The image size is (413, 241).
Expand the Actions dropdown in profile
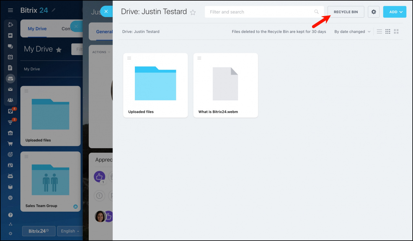click(x=101, y=52)
